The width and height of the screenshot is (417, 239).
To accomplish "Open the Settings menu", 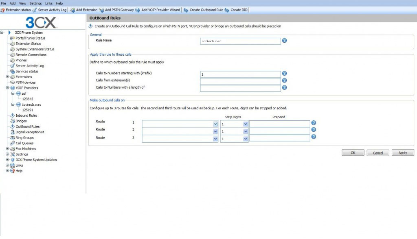I will click(x=35, y=3).
